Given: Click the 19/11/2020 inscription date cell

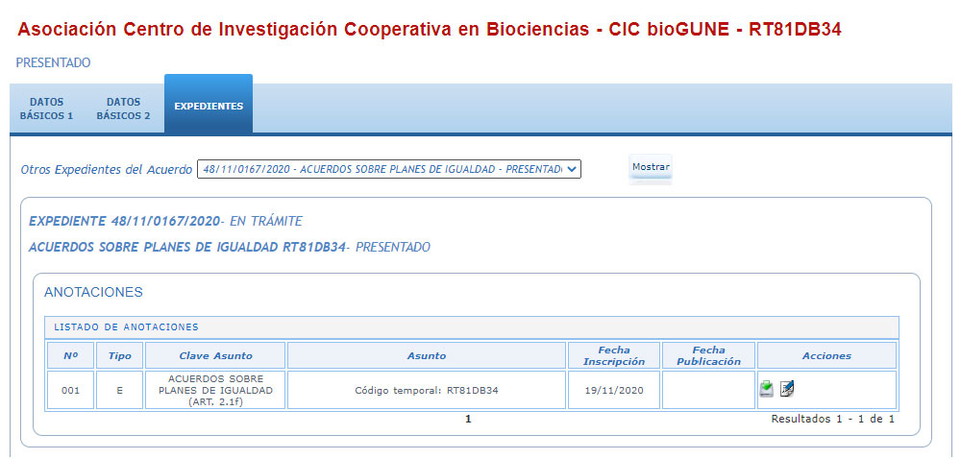Looking at the screenshot, I should (x=614, y=390).
